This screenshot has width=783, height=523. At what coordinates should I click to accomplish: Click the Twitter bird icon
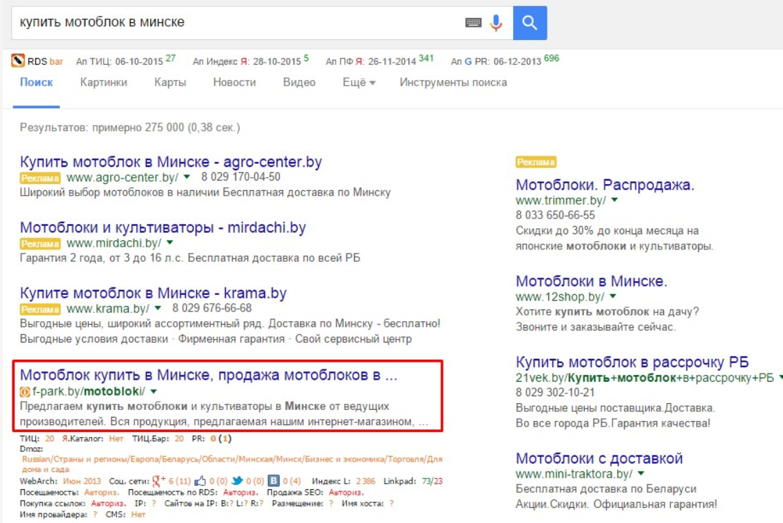coord(237,480)
